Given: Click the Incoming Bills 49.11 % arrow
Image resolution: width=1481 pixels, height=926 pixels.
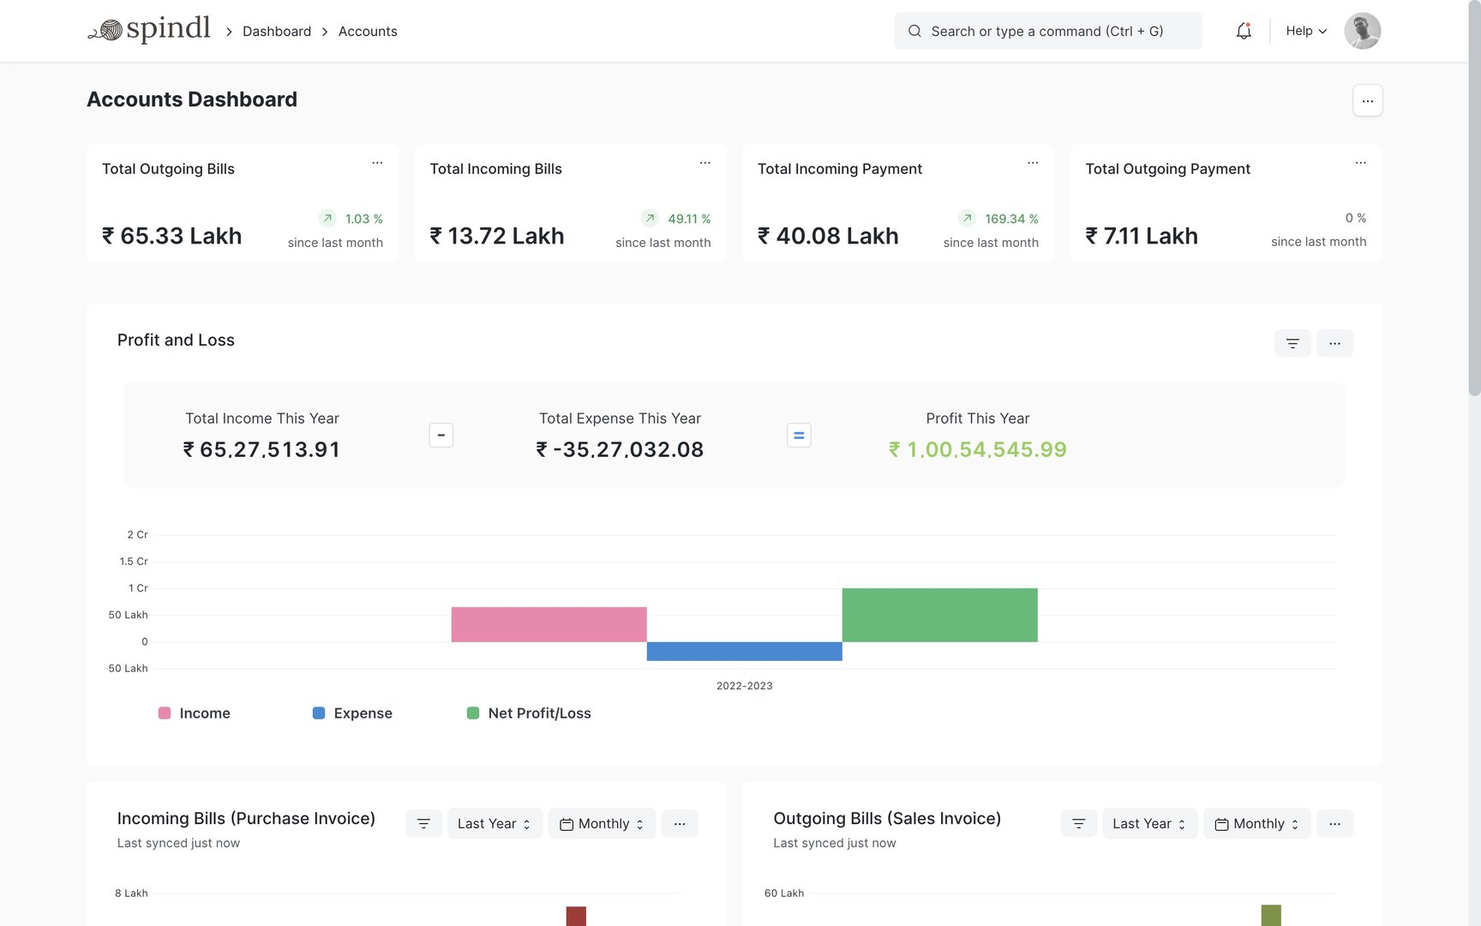Looking at the screenshot, I should click(650, 218).
